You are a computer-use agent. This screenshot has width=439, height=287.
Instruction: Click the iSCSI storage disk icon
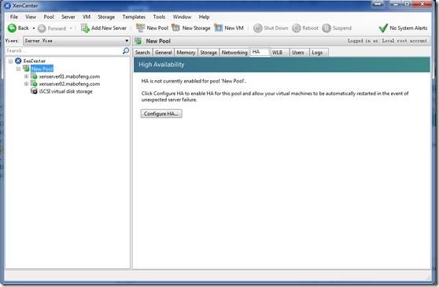34,91
